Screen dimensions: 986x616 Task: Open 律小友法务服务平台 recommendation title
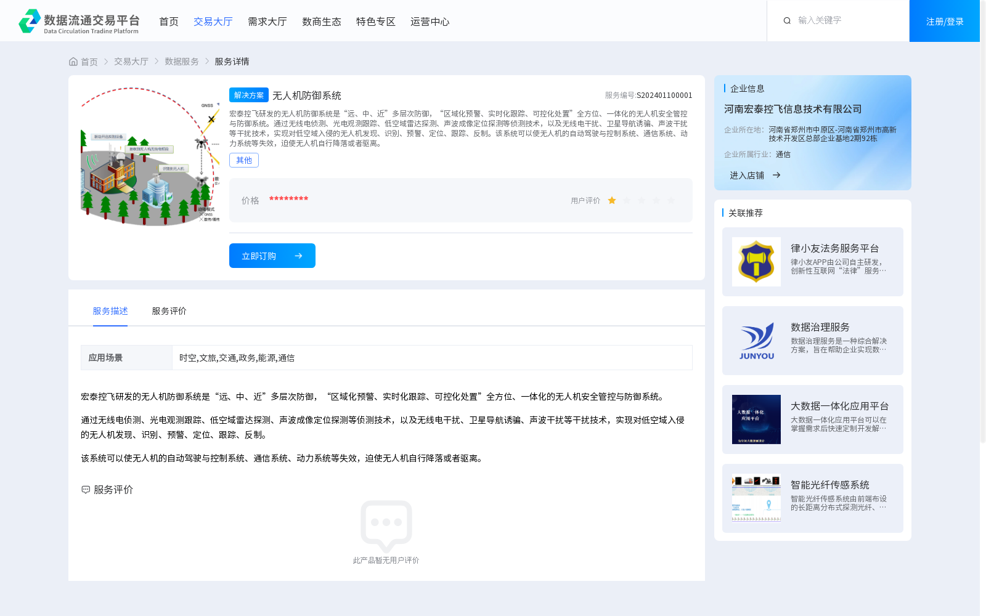coord(835,248)
